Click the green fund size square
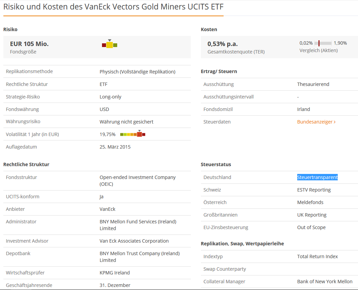358x290 pixels. 115,45
